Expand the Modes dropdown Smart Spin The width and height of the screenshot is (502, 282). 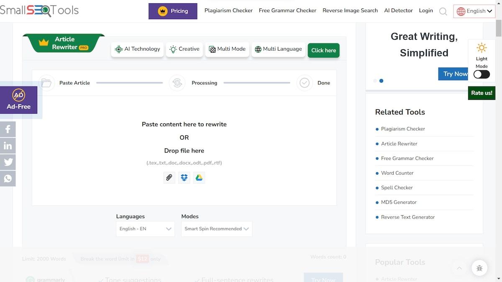tap(217, 229)
